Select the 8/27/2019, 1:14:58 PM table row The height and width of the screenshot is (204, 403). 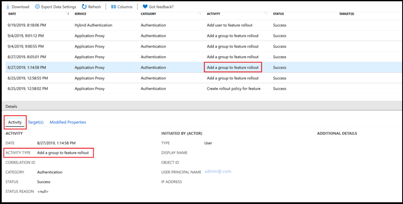[x=203, y=67]
